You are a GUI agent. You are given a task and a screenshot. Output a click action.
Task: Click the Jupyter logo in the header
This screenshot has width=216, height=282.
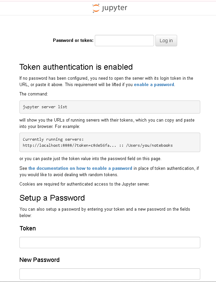[x=110, y=8]
